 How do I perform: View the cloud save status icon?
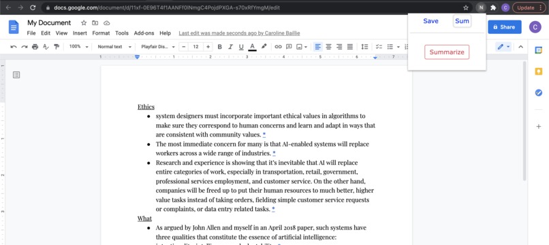click(107, 23)
